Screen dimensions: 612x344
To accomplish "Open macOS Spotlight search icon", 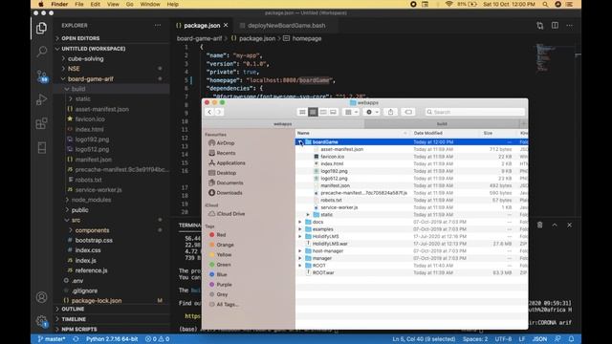I will [545, 4].
